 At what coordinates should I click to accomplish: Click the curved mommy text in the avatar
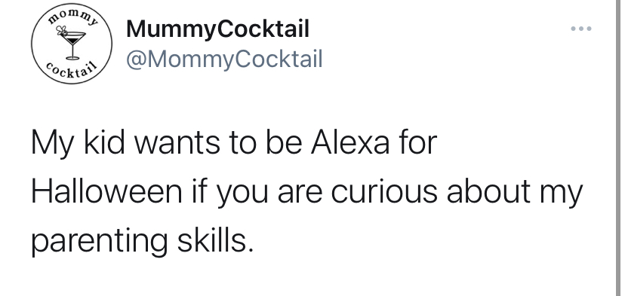[72, 17]
